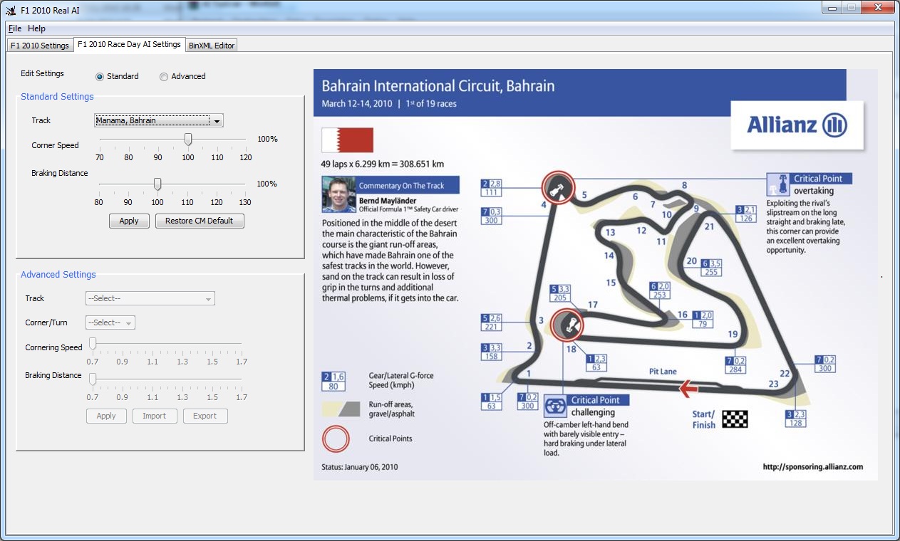The width and height of the screenshot is (900, 541).
Task: Click turn number 21 on the circuit map
Action: [x=709, y=227]
